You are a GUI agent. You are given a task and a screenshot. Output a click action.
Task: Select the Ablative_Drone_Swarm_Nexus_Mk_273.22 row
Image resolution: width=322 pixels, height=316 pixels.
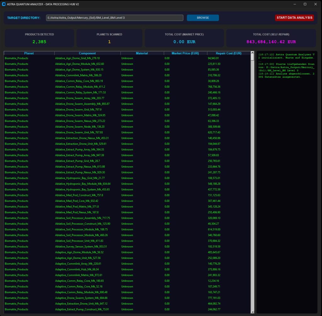click(x=80, y=121)
